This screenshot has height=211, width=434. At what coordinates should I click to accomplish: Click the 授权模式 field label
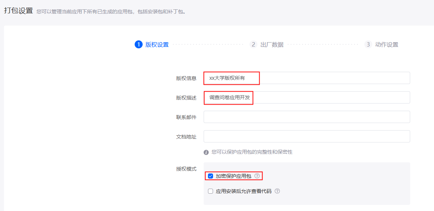[186, 169]
